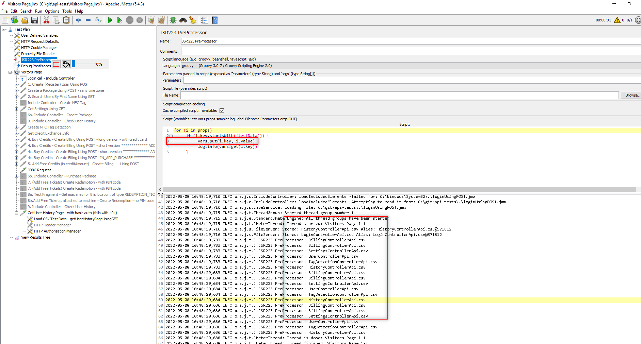Select HTTP Cookie Manager in tree

point(39,48)
